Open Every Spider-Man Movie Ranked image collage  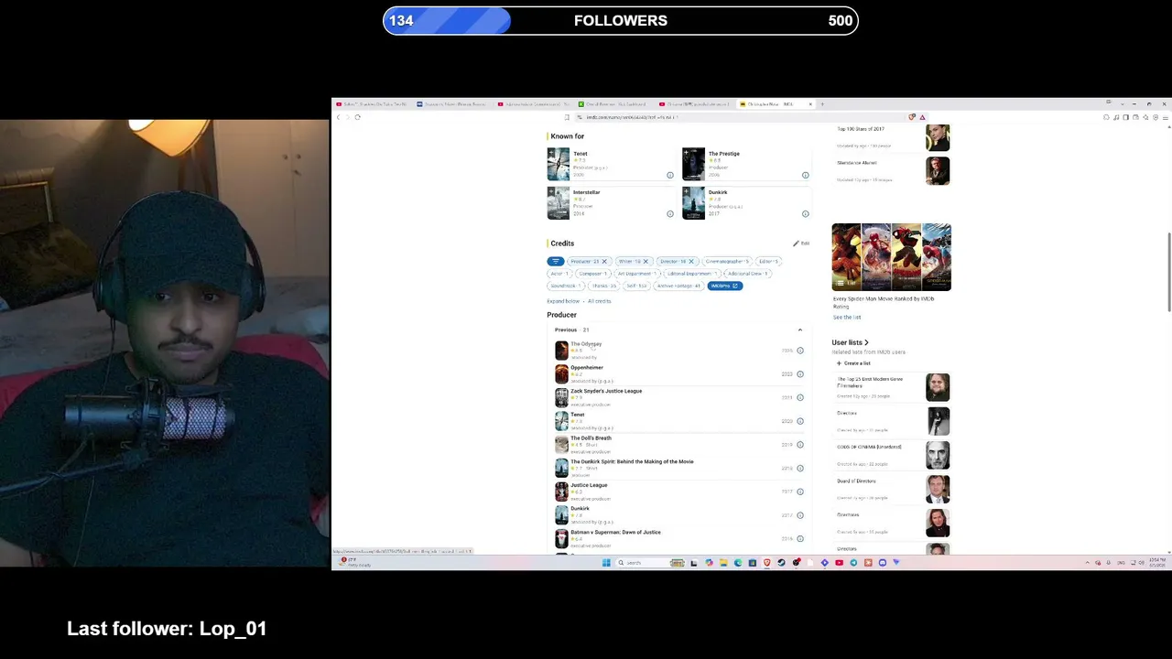pyautogui.click(x=891, y=257)
